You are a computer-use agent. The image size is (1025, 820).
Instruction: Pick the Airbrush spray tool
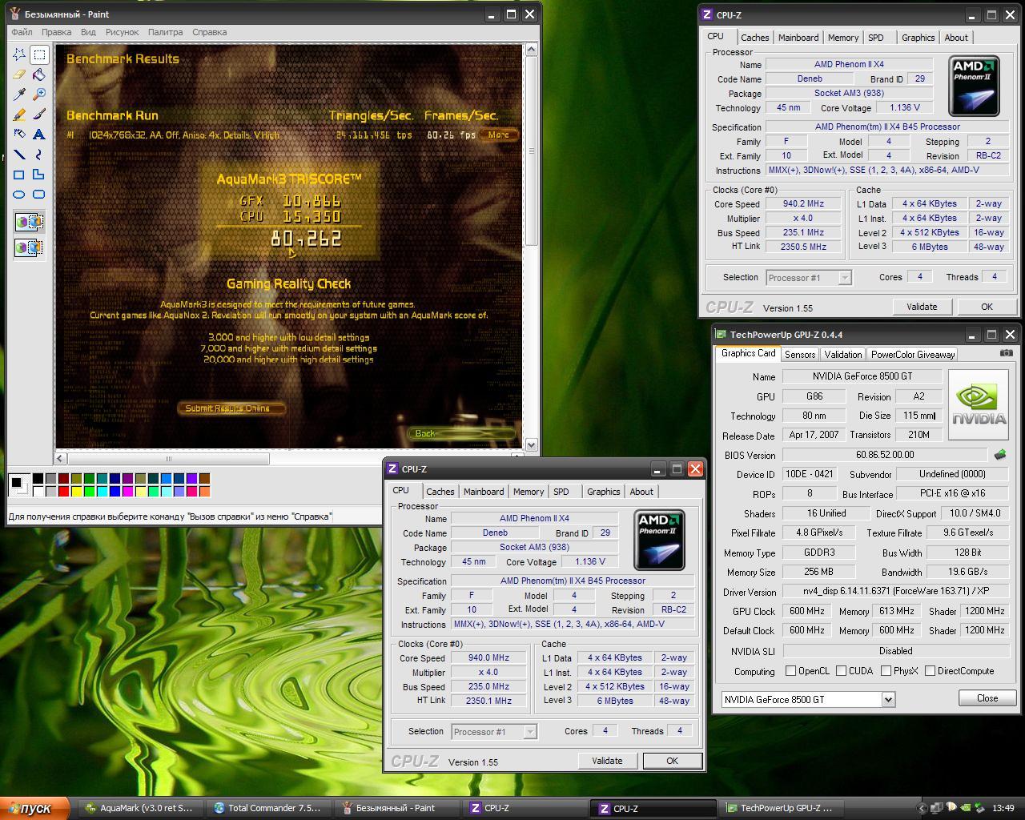[19, 135]
